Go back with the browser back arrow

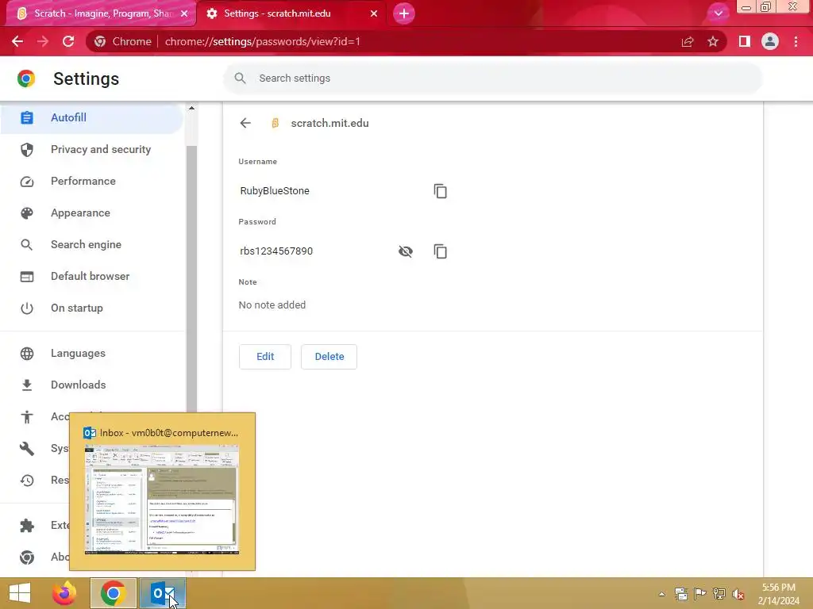point(17,41)
